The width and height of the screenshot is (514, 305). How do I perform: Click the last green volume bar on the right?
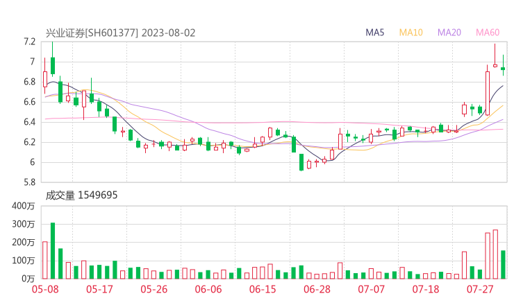coord(503,264)
